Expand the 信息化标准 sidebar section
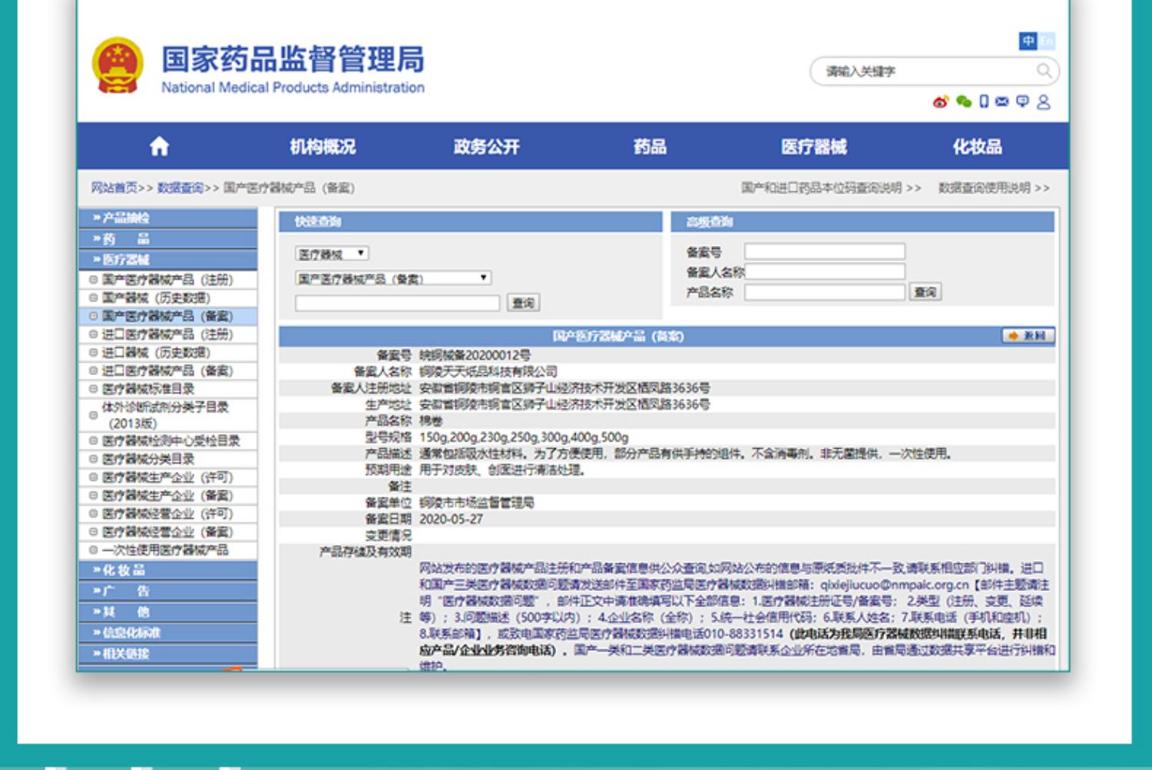The height and width of the screenshot is (770, 1152). click(168, 632)
